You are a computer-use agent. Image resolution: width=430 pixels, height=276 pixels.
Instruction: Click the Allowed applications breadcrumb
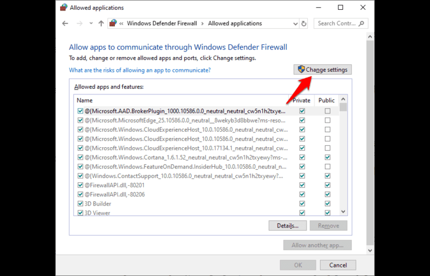[235, 23]
